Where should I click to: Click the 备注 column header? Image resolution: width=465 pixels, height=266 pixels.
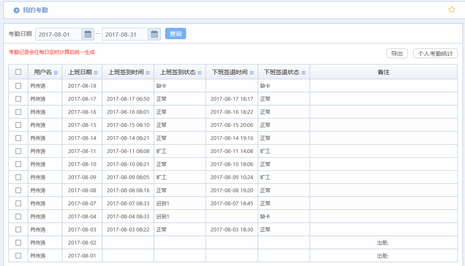[383, 72]
